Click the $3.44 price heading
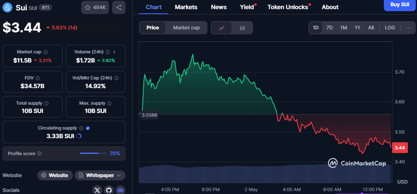 point(22,28)
